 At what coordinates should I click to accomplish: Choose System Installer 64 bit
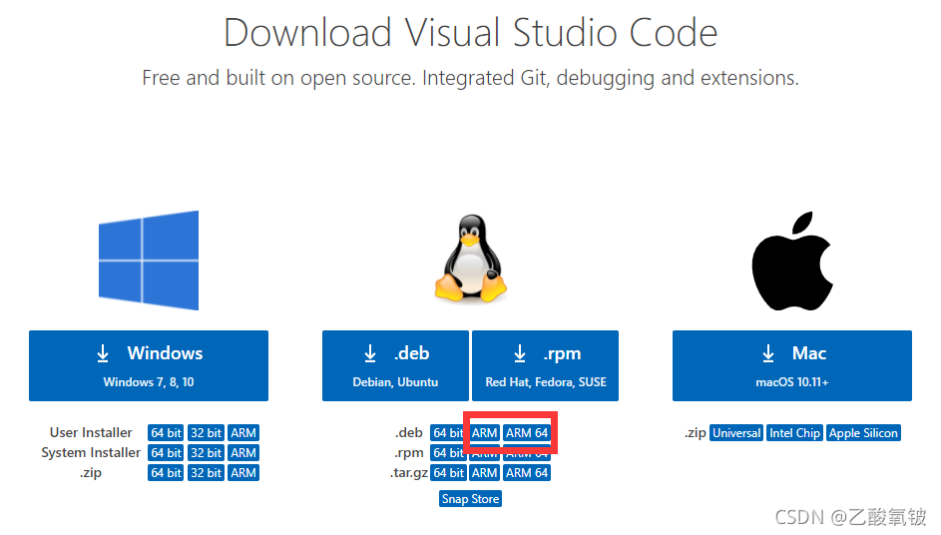(x=166, y=453)
